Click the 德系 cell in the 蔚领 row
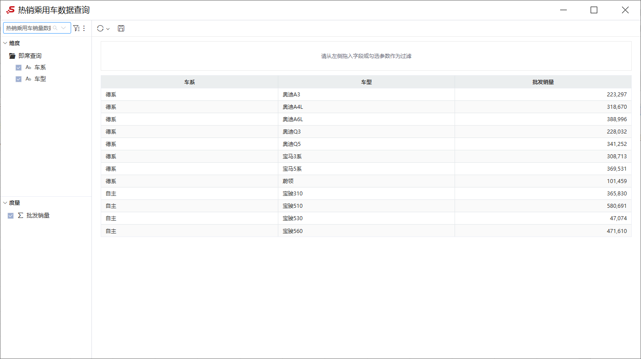Screen dimensions: 641x359 click(x=190, y=181)
